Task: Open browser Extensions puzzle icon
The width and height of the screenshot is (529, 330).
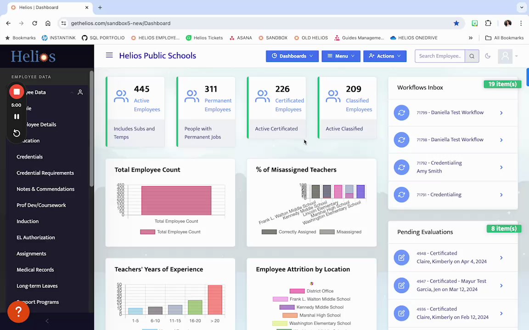Action: (x=488, y=23)
